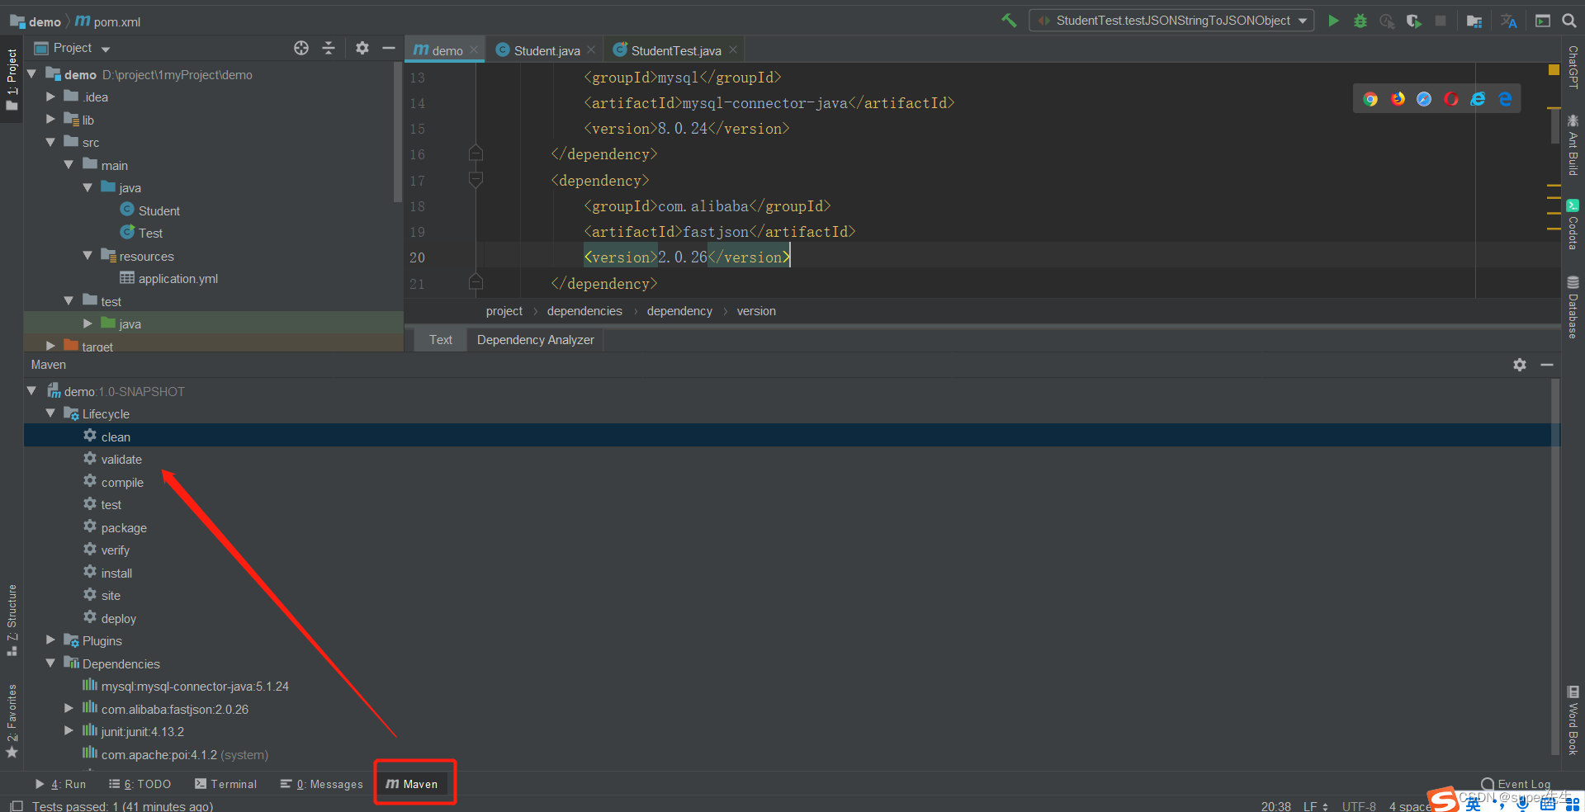Open Project Structure icon in top toolbar
This screenshot has width=1585, height=812.
(1474, 21)
